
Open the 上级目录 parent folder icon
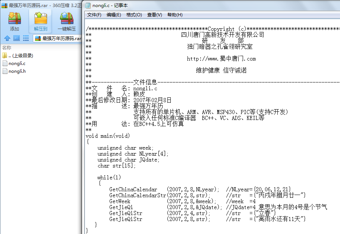tap(5, 56)
